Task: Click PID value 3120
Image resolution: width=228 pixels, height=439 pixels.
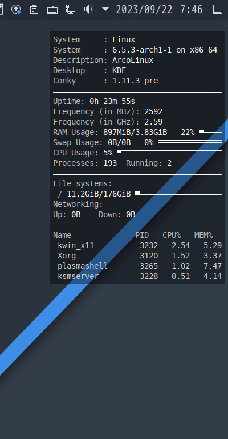Action: point(149,256)
